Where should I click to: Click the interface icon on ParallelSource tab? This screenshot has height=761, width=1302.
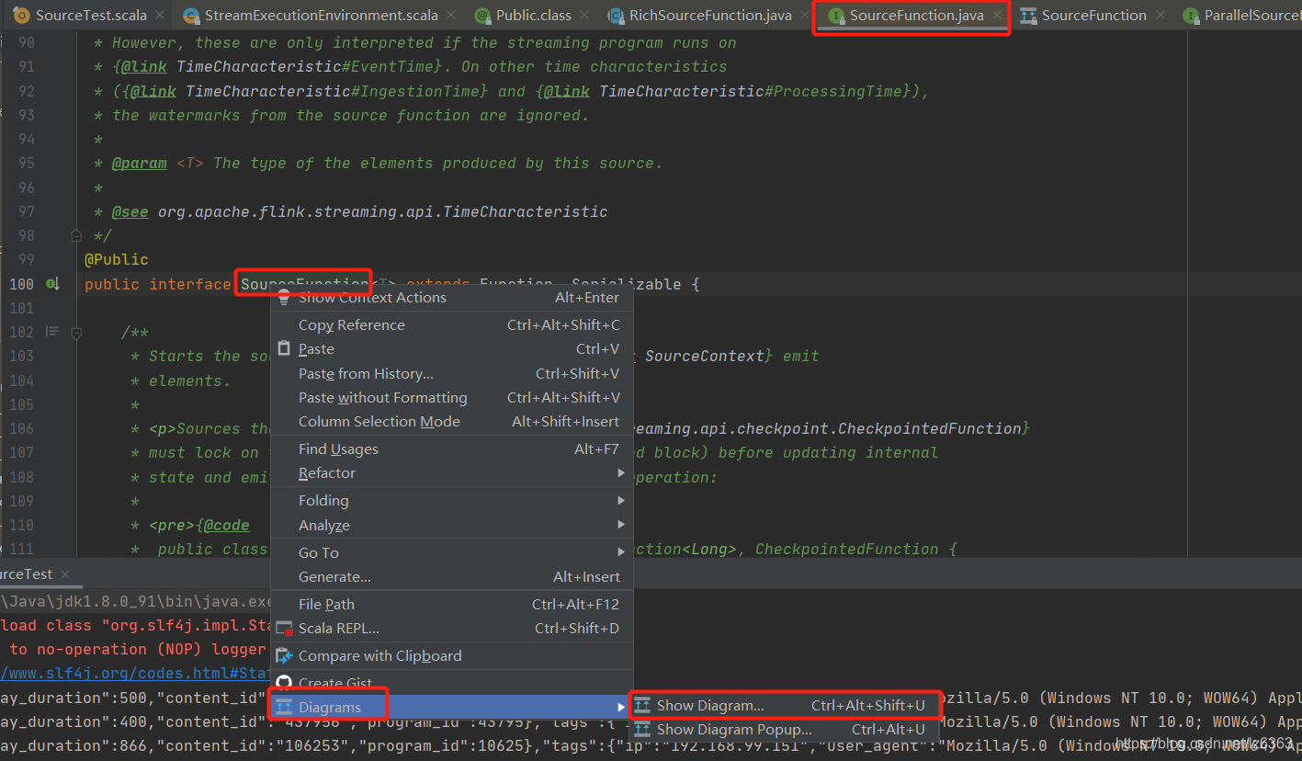pos(1191,16)
